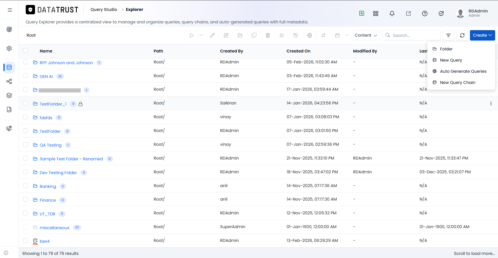Tick the Banking row checkbox
This screenshot has width=498, height=258.
click(x=25, y=186)
